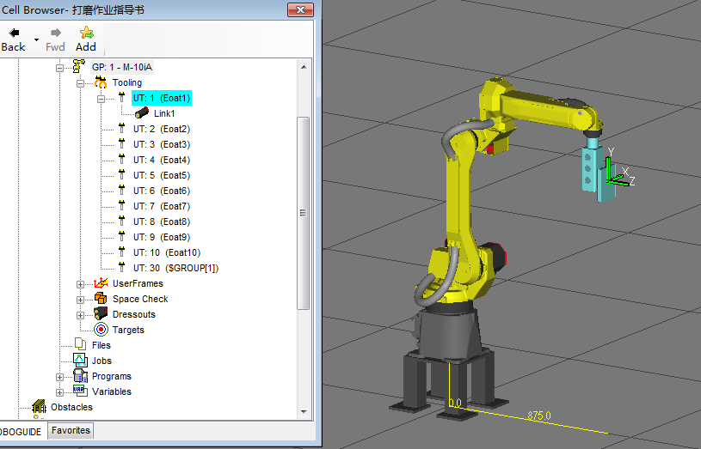Click the Link1 cylinder icon

coord(142,113)
